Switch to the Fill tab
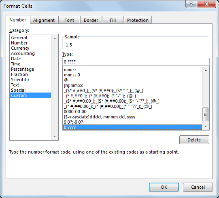219x198 pixels. (x=113, y=20)
